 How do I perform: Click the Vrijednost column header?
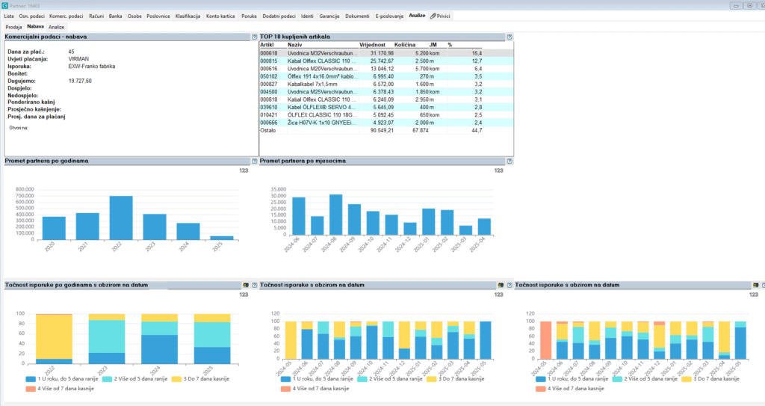(371, 45)
